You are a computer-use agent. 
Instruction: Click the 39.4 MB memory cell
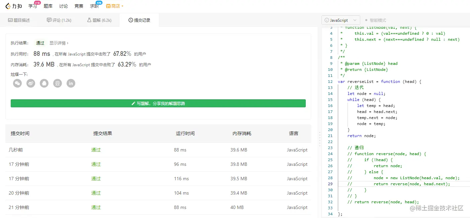239,193
